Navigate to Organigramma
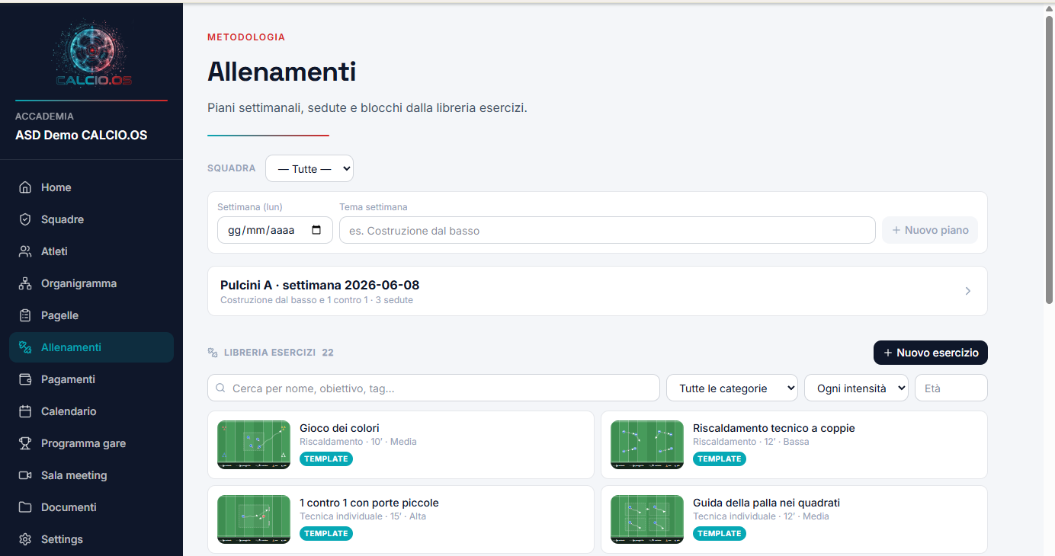Screen dimensions: 1055x556 [91, 283]
